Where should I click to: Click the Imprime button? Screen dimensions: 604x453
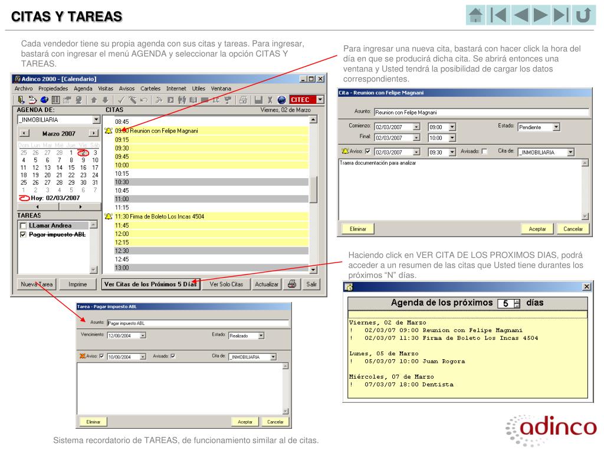[77, 284]
